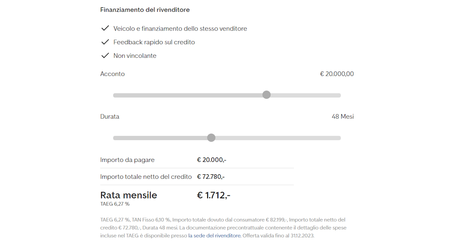Click the € 20.000,00 Acconto value
454x242 pixels.
tap(337, 74)
